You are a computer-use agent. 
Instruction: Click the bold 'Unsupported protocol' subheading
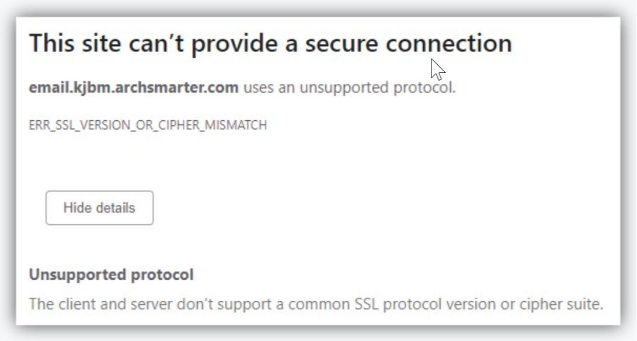pyautogui.click(x=111, y=274)
